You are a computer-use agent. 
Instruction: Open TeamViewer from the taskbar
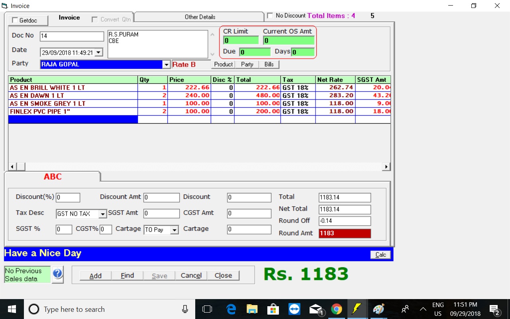tap(294, 309)
